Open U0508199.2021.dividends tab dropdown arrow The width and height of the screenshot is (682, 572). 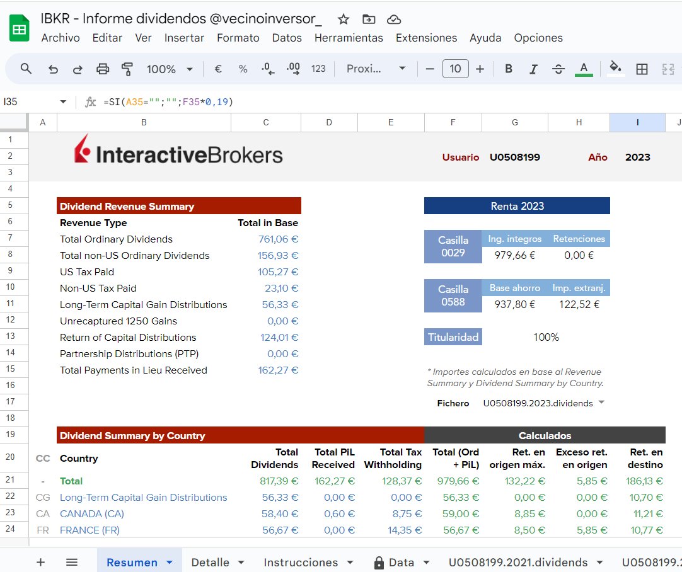pos(600,563)
